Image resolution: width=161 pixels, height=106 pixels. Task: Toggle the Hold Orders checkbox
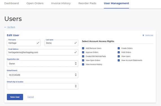click(x=119, y=52)
